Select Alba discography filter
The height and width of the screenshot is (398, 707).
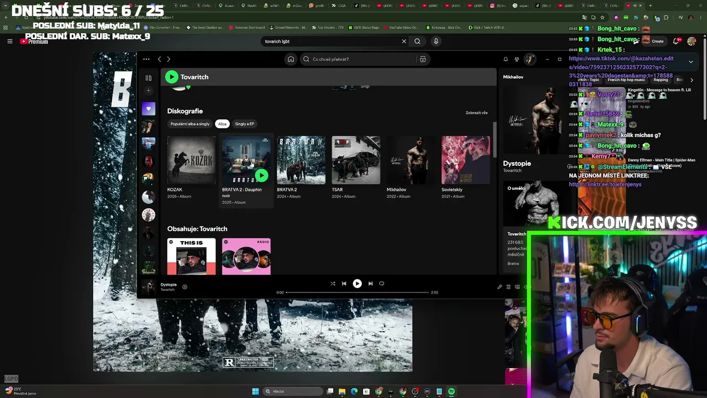point(222,124)
